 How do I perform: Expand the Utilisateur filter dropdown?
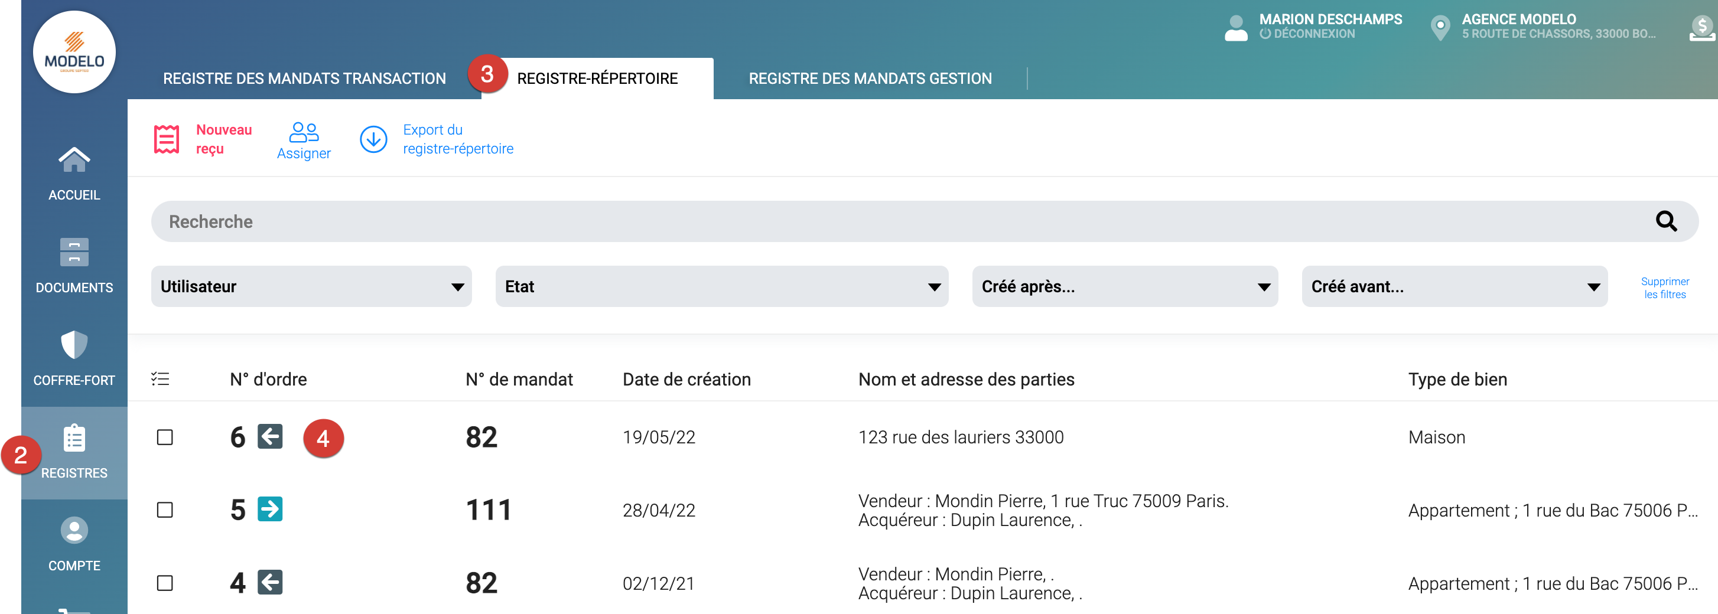[311, 287]
